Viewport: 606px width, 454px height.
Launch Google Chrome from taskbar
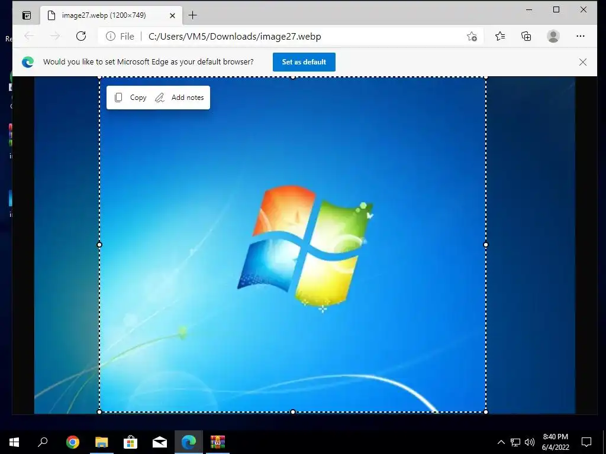pos(72,442)
